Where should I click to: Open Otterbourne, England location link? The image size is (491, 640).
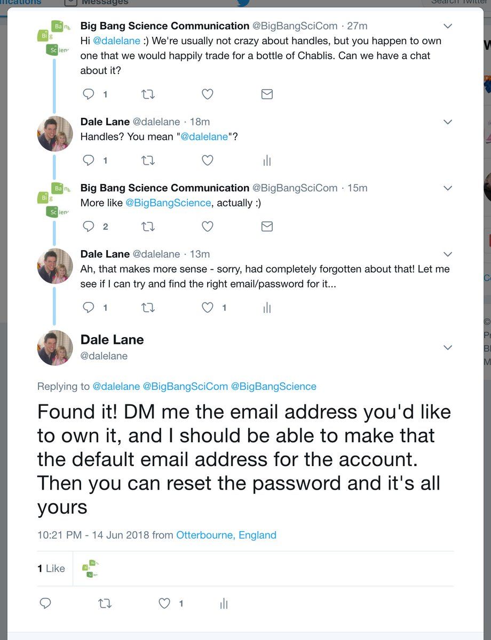226,535
